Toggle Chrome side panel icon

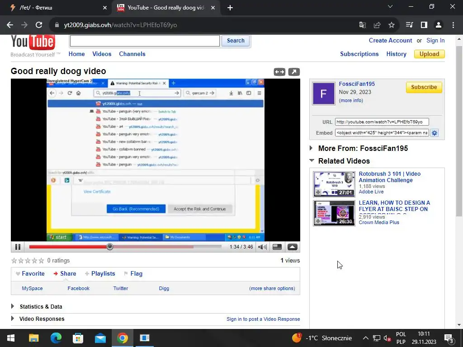click(424, 25)
